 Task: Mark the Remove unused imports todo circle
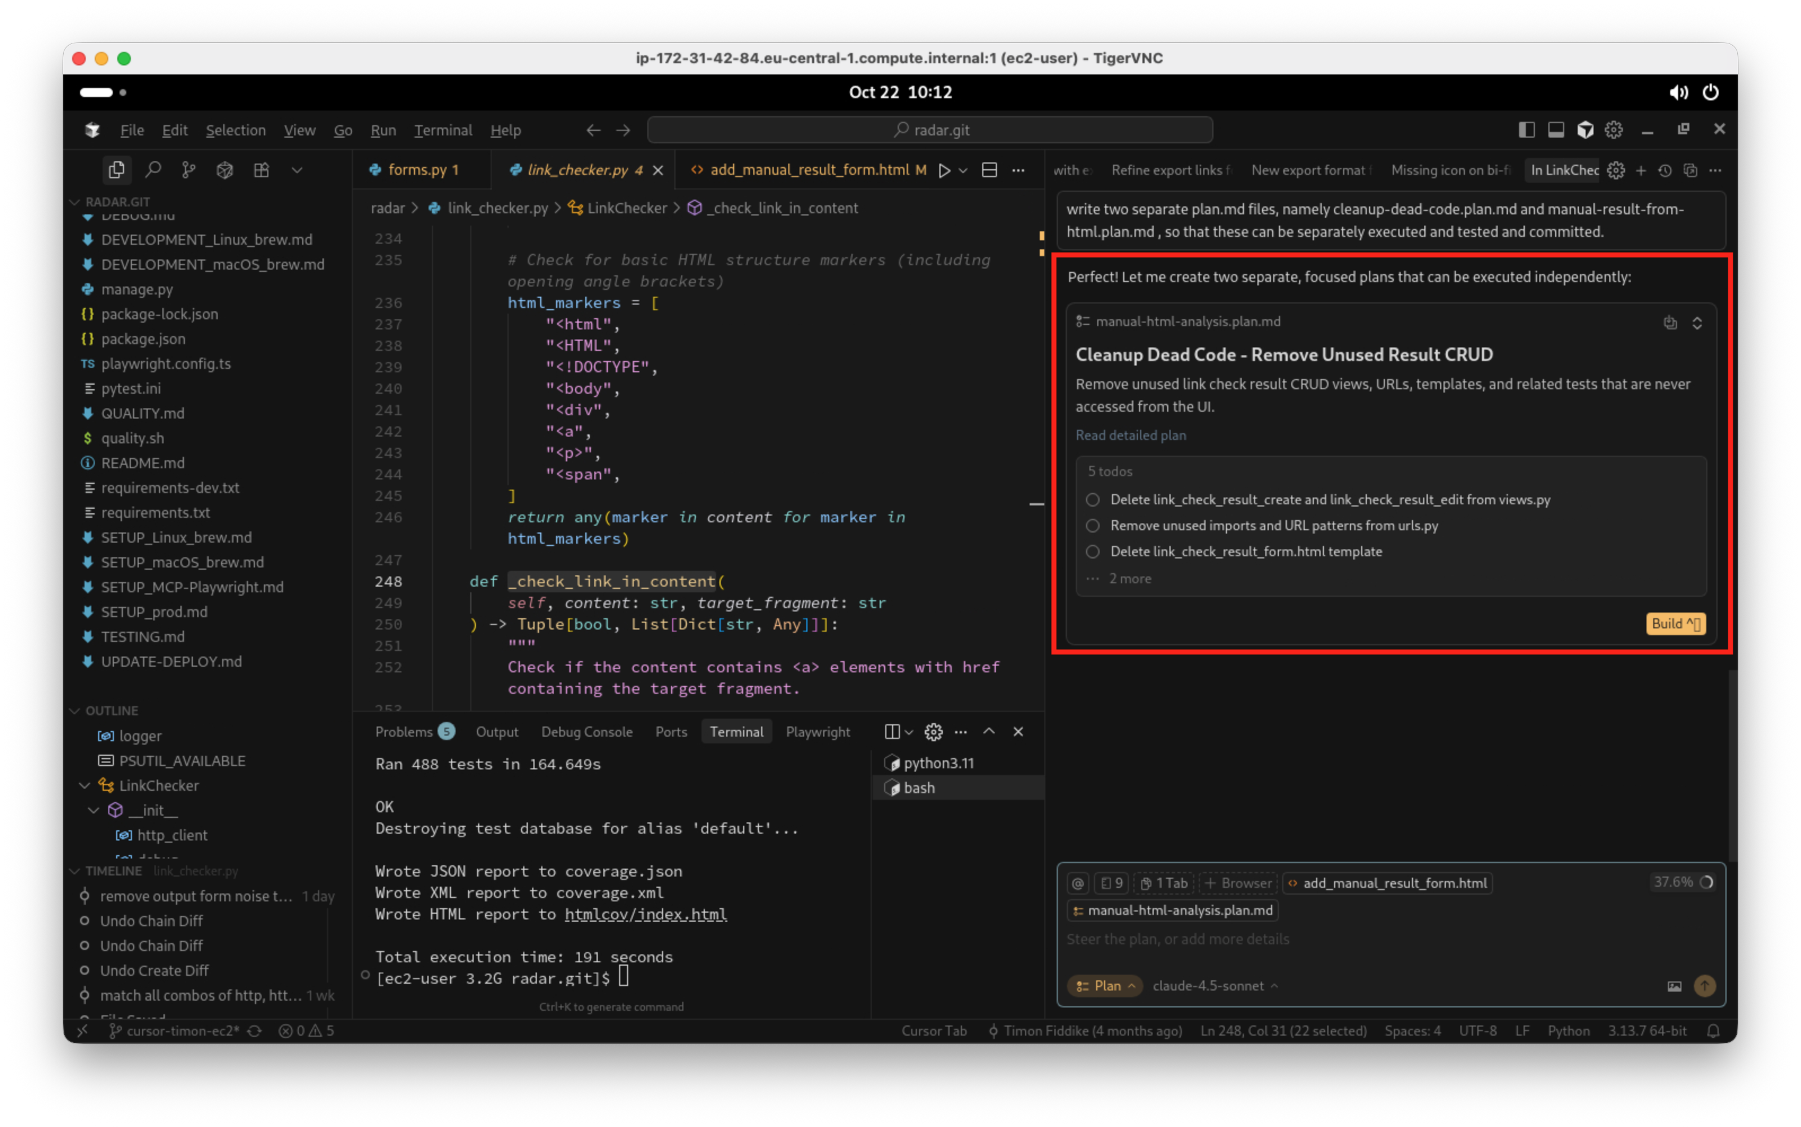point(1092,526)
